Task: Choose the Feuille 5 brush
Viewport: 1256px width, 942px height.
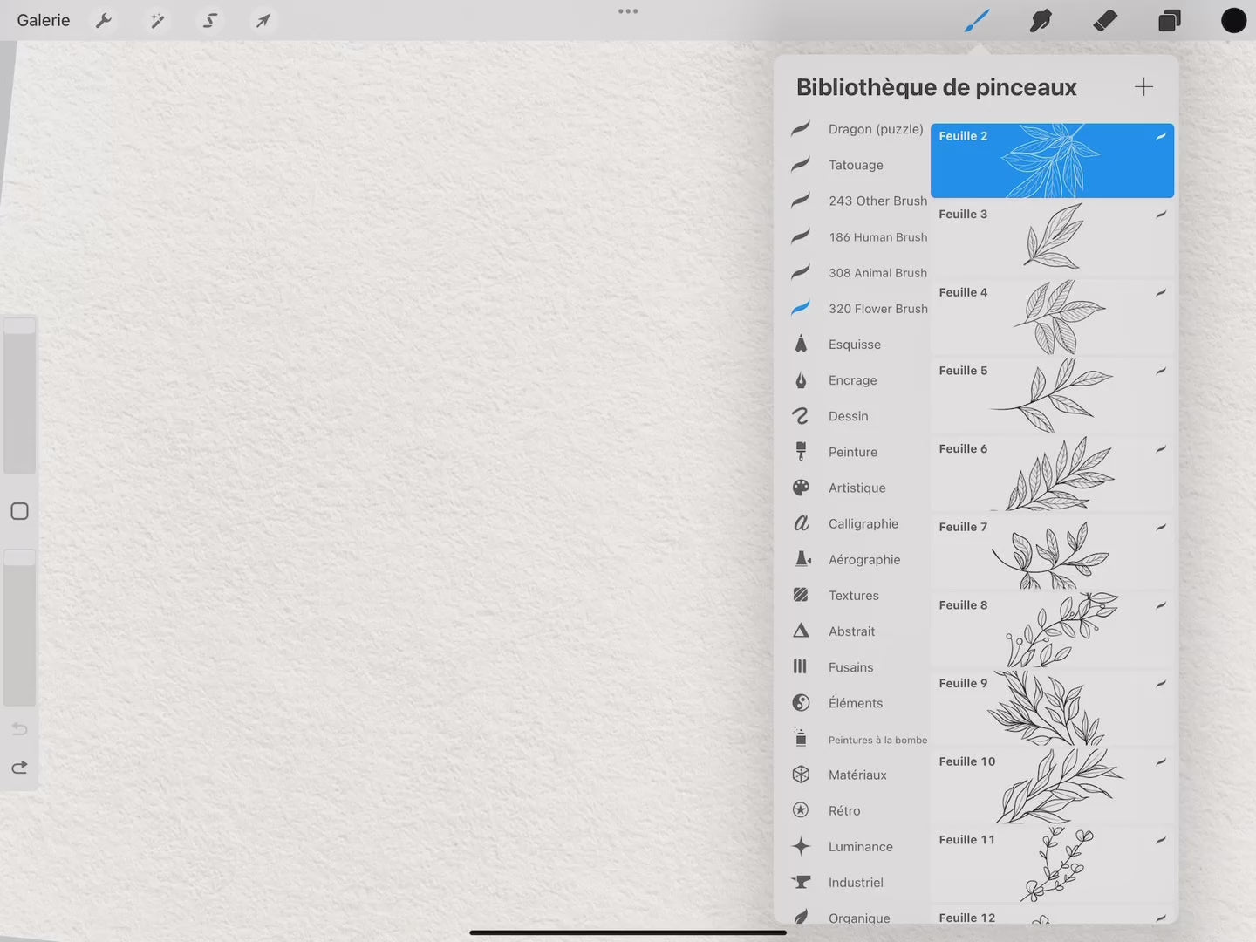Action: (x=1052, y=395)
